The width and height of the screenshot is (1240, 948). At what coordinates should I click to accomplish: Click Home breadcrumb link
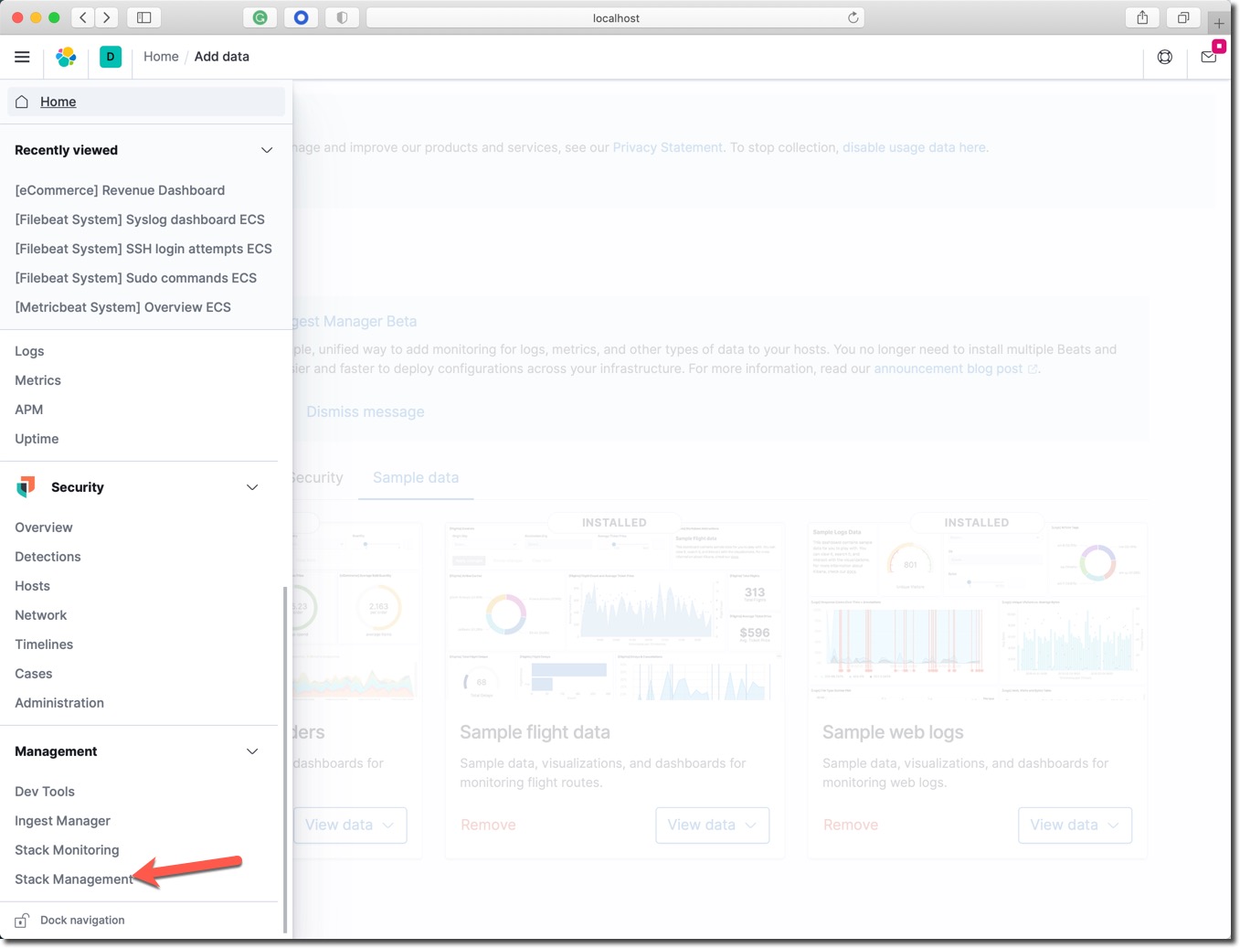click(161, 57)
